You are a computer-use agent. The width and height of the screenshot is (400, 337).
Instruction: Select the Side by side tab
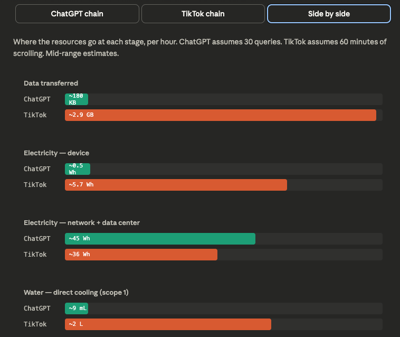[x=329, y=14]
